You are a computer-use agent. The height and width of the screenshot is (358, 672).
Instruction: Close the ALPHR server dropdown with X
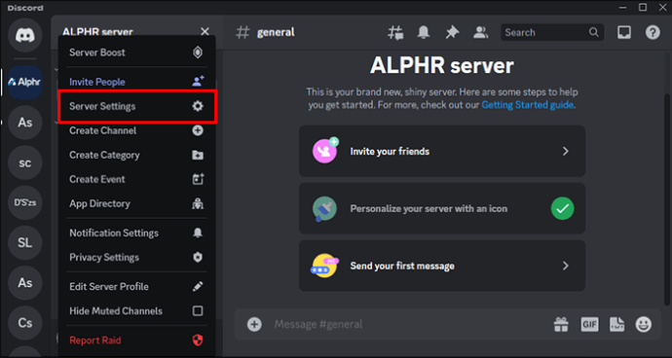205,32
